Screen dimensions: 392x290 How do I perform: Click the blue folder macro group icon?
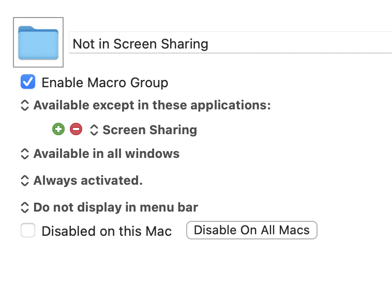38,42
